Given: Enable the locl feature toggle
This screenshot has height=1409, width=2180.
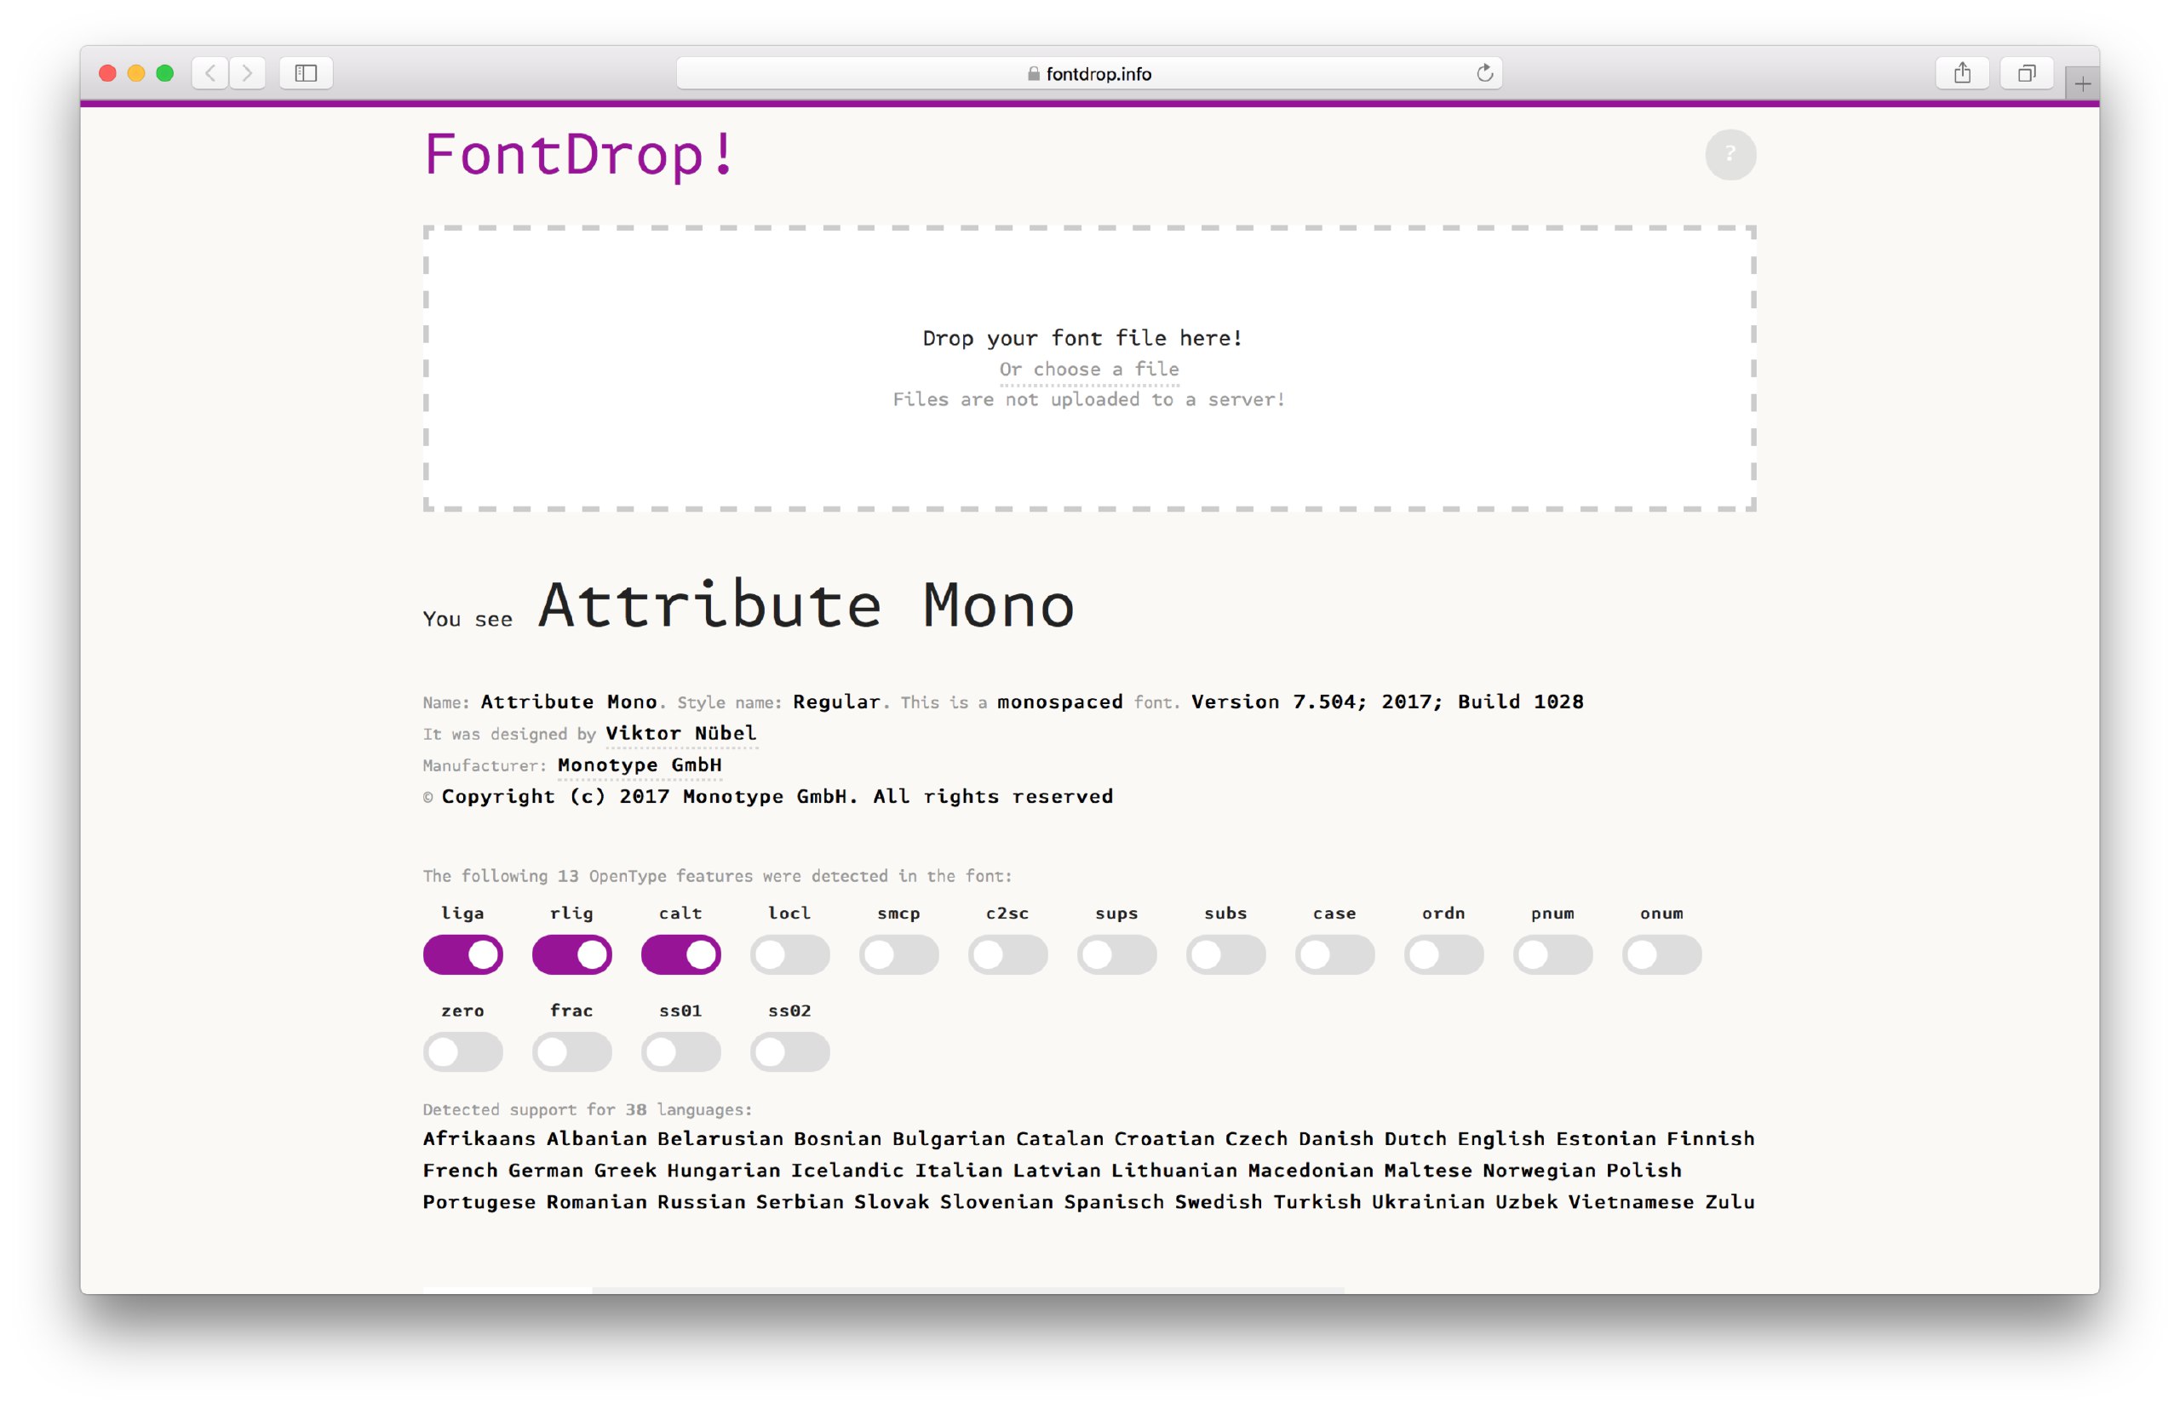Looking at the screenshot, I should (789, 954).
